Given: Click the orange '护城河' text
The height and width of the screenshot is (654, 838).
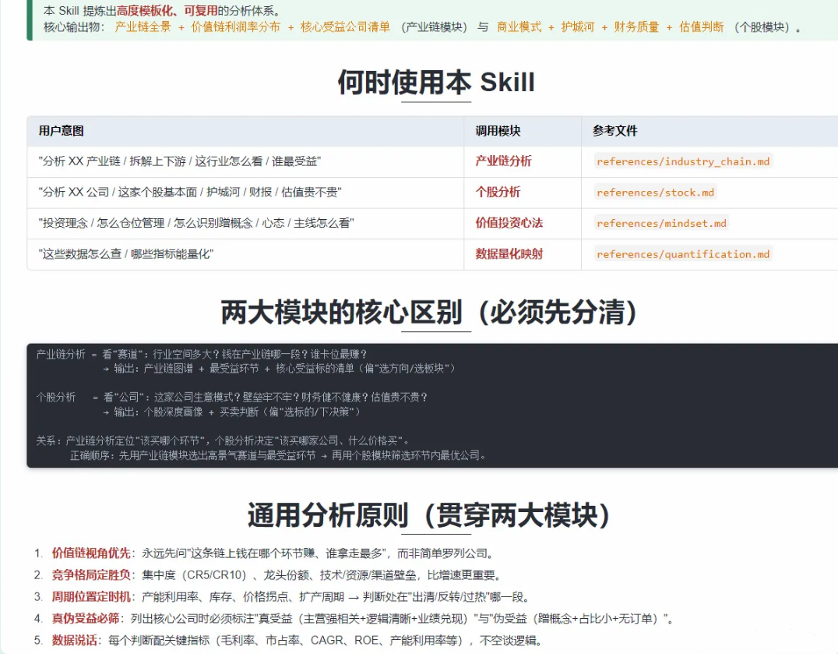Looking at the screenshot, I should coord(578,27).
